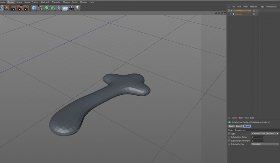
Task: Open Attribute Manager Mode menu
Action: click(234, 118)
